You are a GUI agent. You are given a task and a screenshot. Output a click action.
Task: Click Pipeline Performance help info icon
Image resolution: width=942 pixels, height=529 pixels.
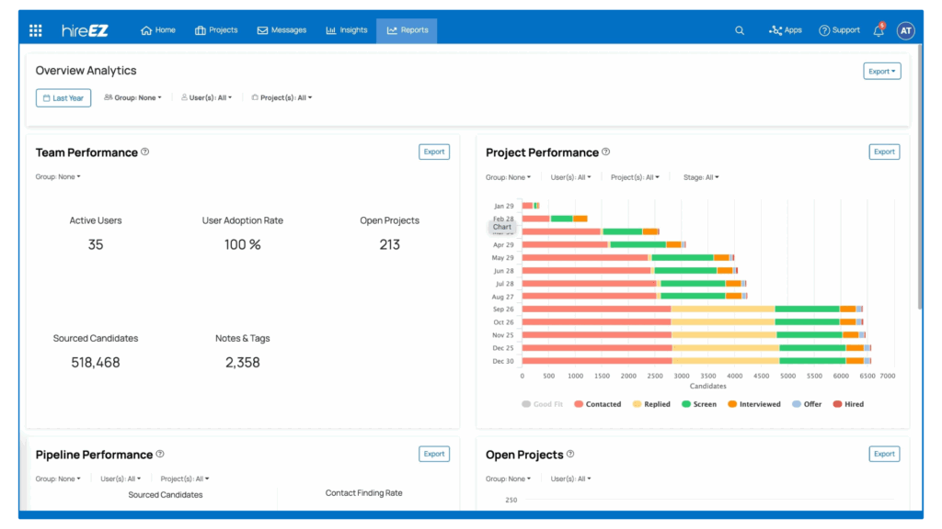pos(160,454)
